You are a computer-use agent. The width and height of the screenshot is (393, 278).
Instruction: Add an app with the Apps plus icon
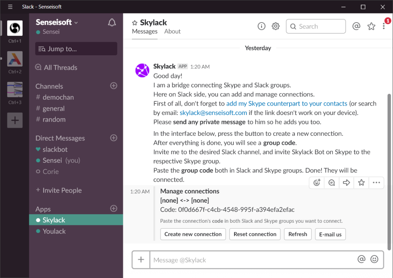(x=113, y=208)
